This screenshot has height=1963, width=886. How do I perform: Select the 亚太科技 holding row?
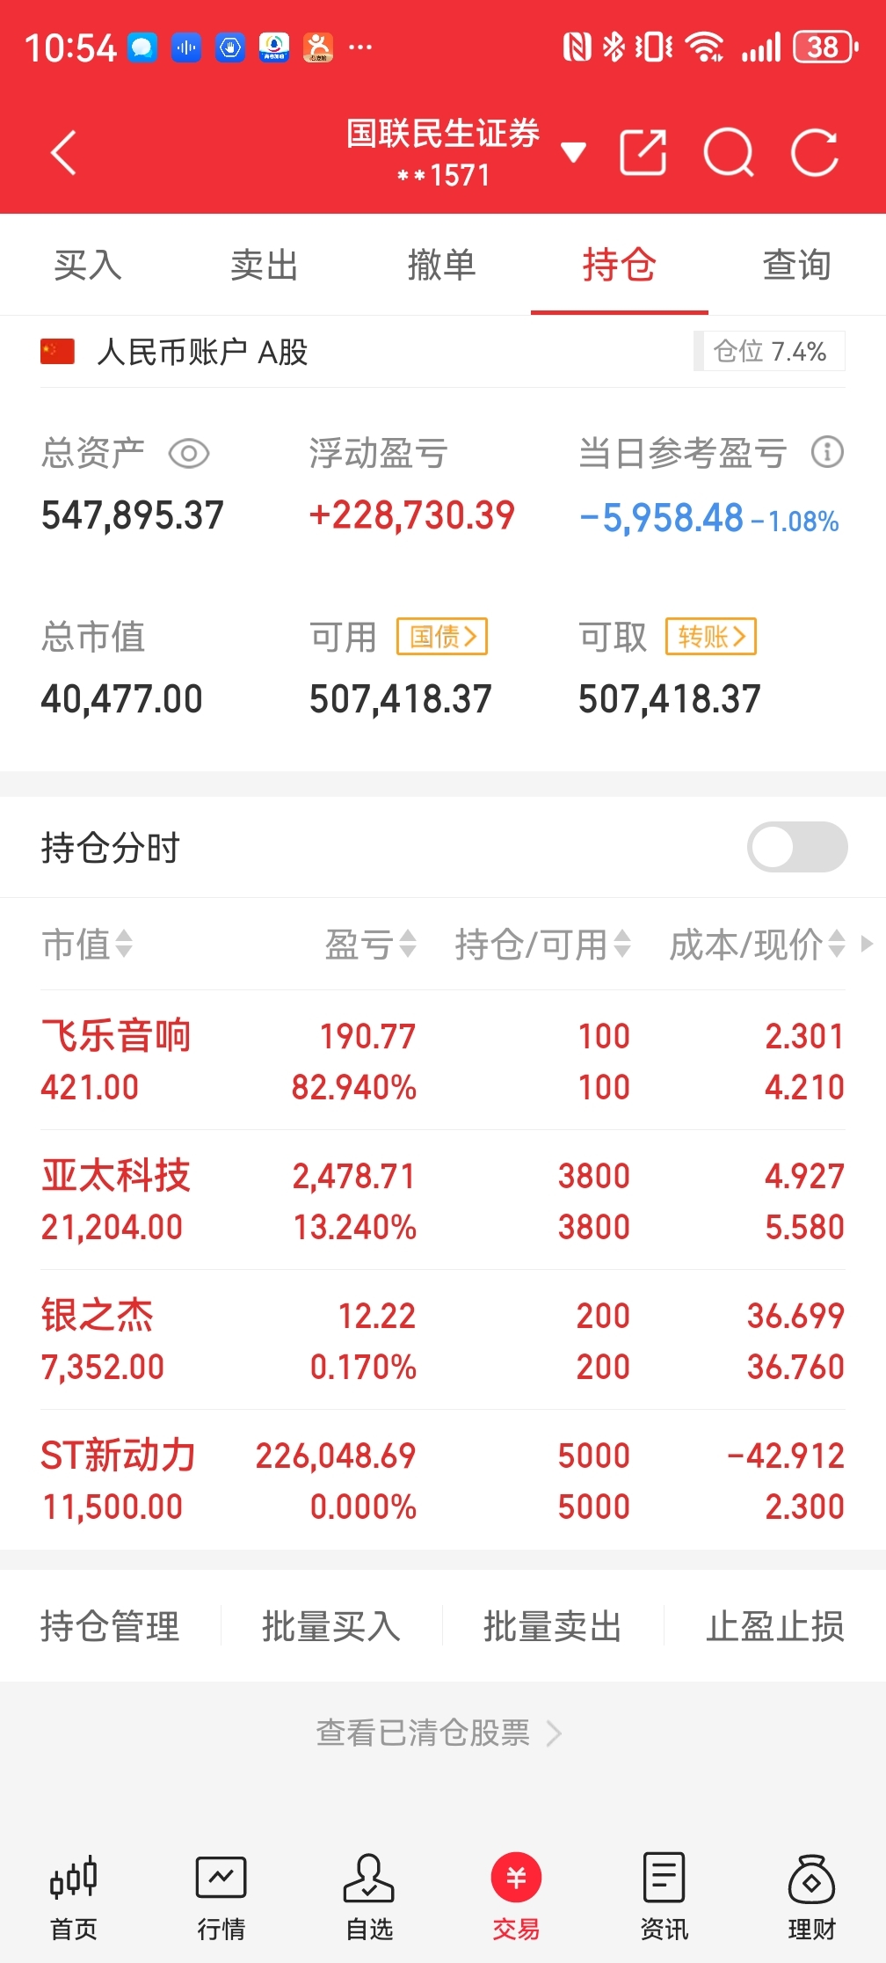(443, 1200)
